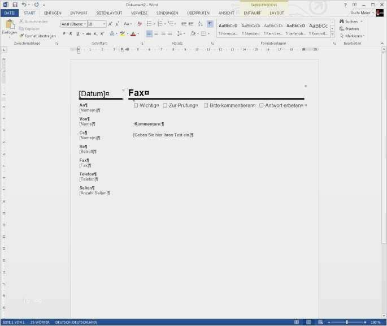This screenshot has width=387, height=326.
Task: Tick the Antwort erbeten checkbox
Action: tap(262, 105)
